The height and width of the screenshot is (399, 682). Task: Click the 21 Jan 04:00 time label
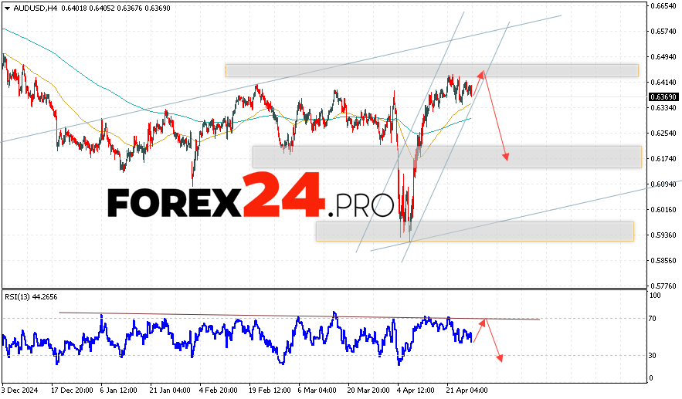point(170,391)
